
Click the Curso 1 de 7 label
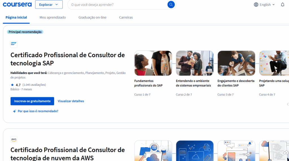[x=142, y=95]
